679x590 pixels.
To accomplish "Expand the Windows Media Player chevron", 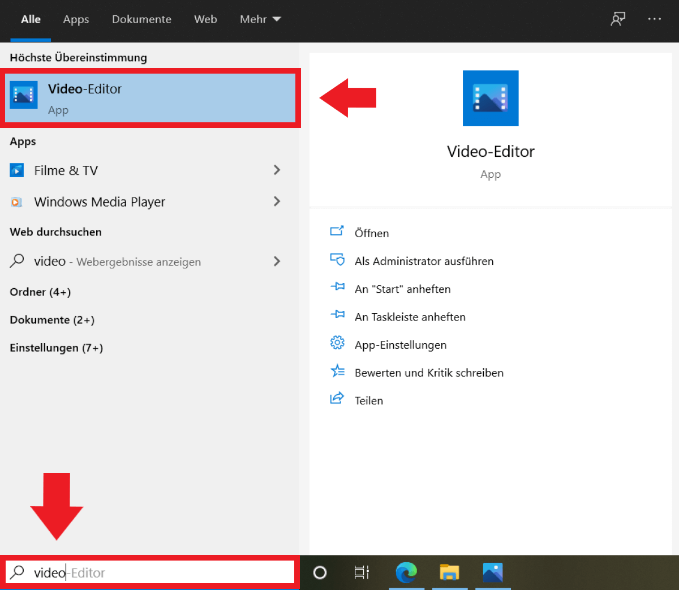I will (x=277, y=201).
